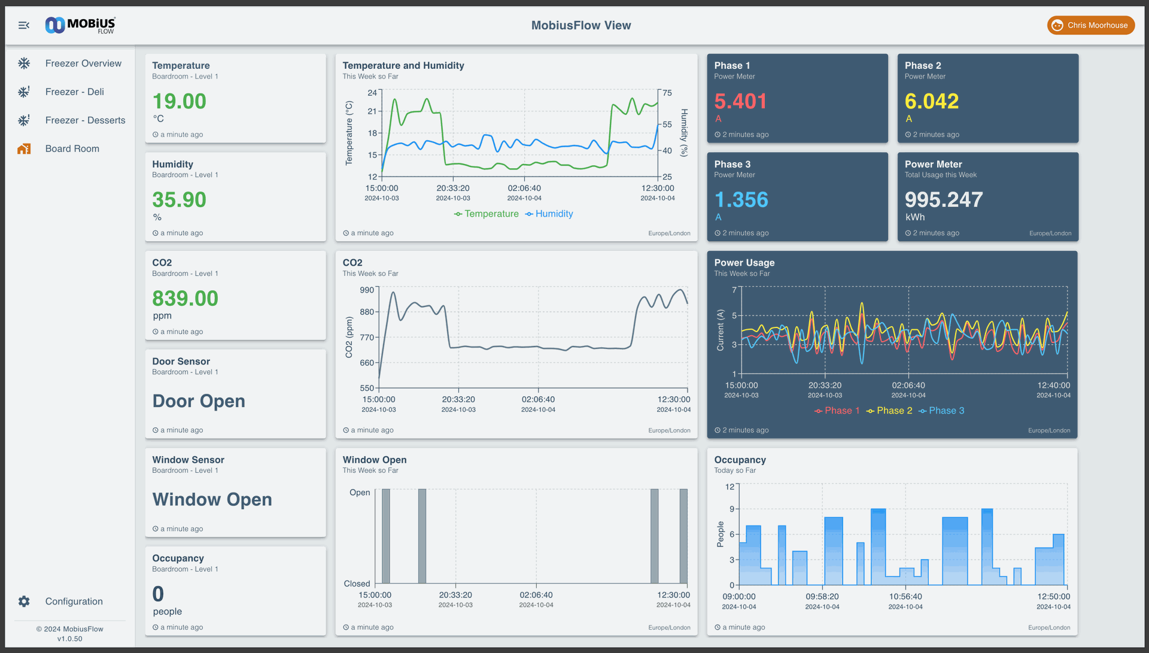
Task: Open the Configuration page link
Action: pos(74,602)
